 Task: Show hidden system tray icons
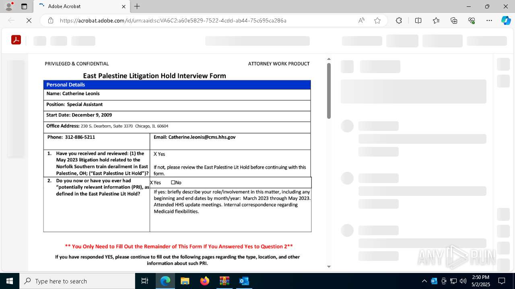424,281
